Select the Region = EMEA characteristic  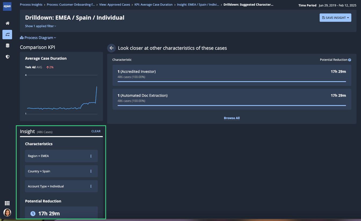coord(61,156)
